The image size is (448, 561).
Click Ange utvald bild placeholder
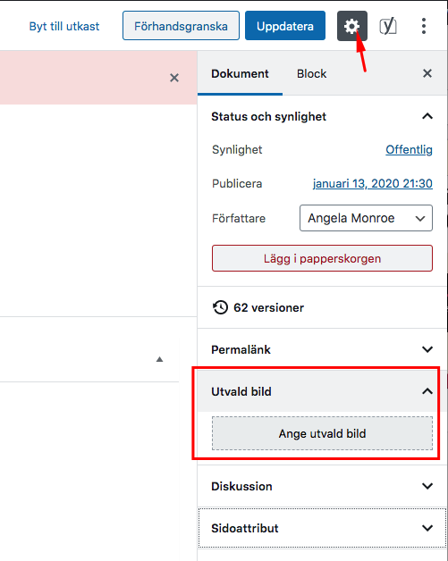(x=322, y=433)
